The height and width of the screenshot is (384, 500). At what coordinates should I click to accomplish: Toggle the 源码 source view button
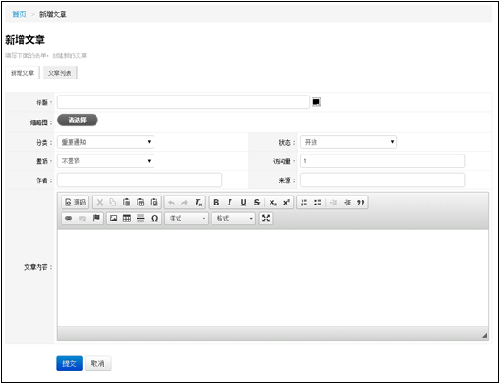75,202
